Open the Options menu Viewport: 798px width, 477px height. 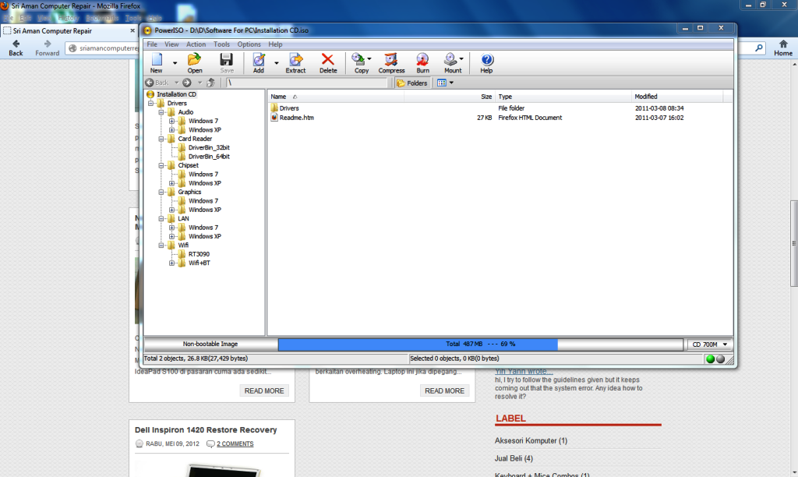pyautogui.click(x=249, y=44)
